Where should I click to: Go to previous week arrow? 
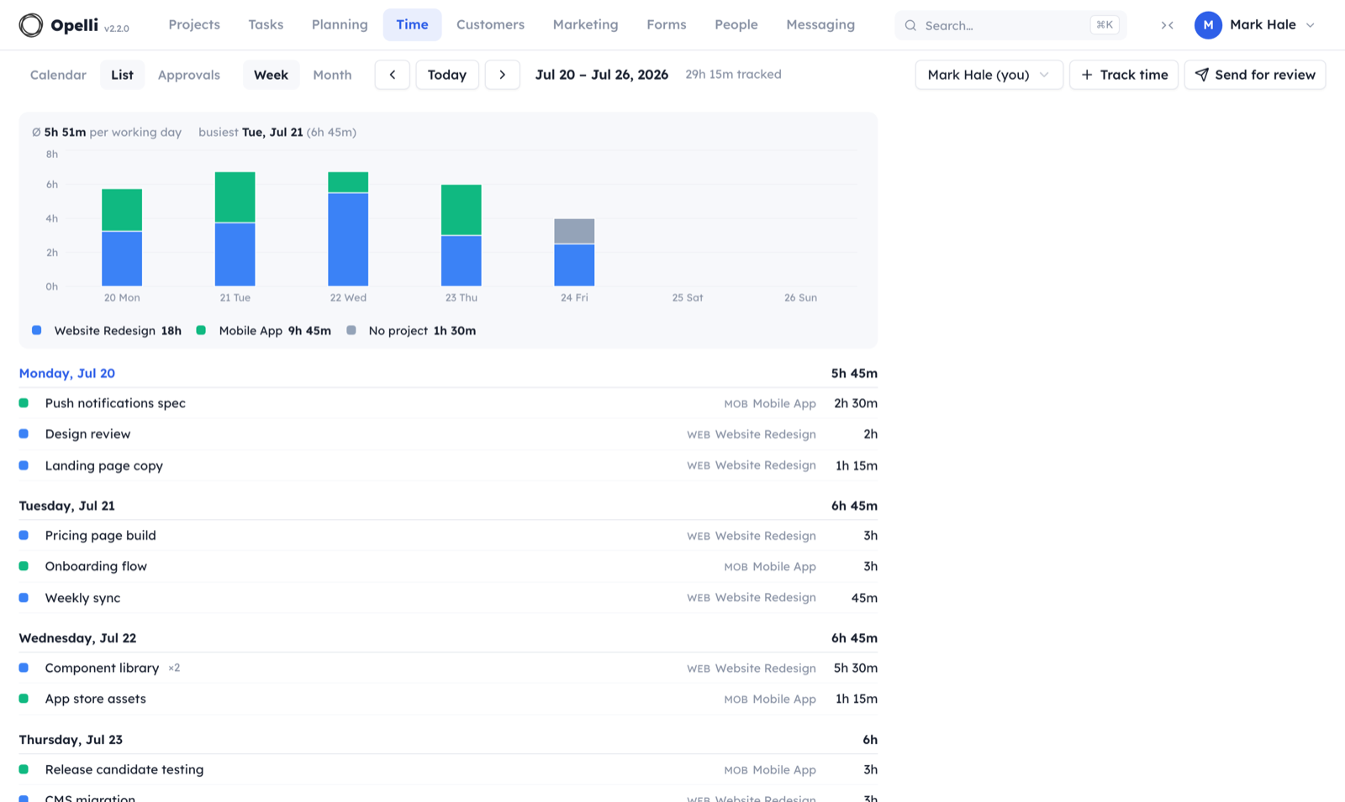[393, 75]
